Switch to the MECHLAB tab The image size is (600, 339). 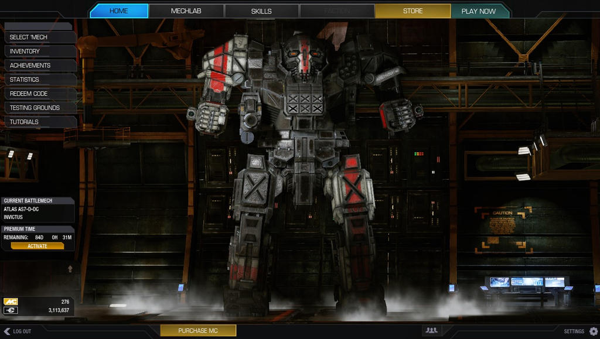tap(186, 11)
